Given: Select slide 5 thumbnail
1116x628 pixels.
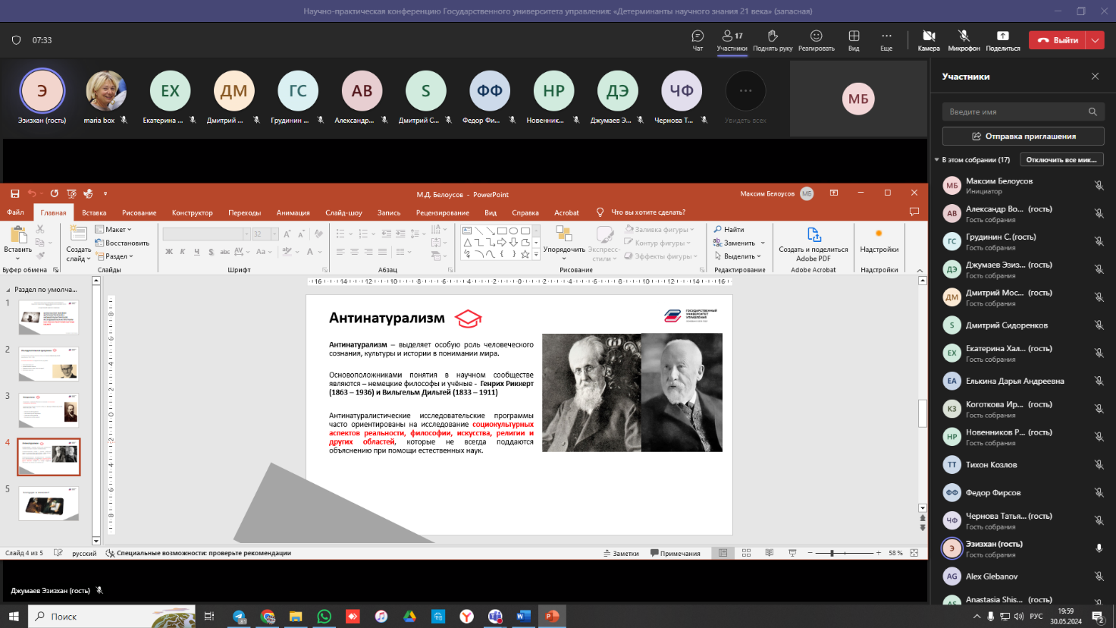Looking at the screenshot, I should (x=49, y=504).
